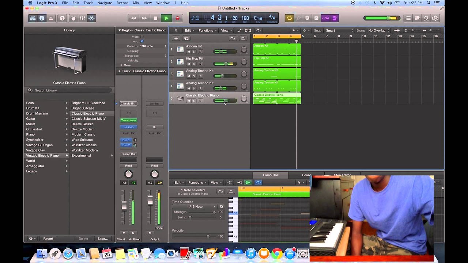Open the Loop Browser button
Screen dimensions: 468x263
tap(426, 18)
